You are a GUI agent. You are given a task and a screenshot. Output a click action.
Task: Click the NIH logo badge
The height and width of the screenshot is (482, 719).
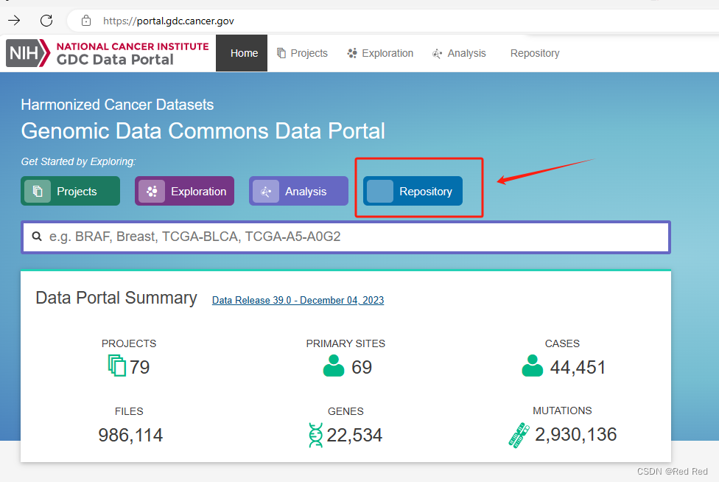coord(27,53)
